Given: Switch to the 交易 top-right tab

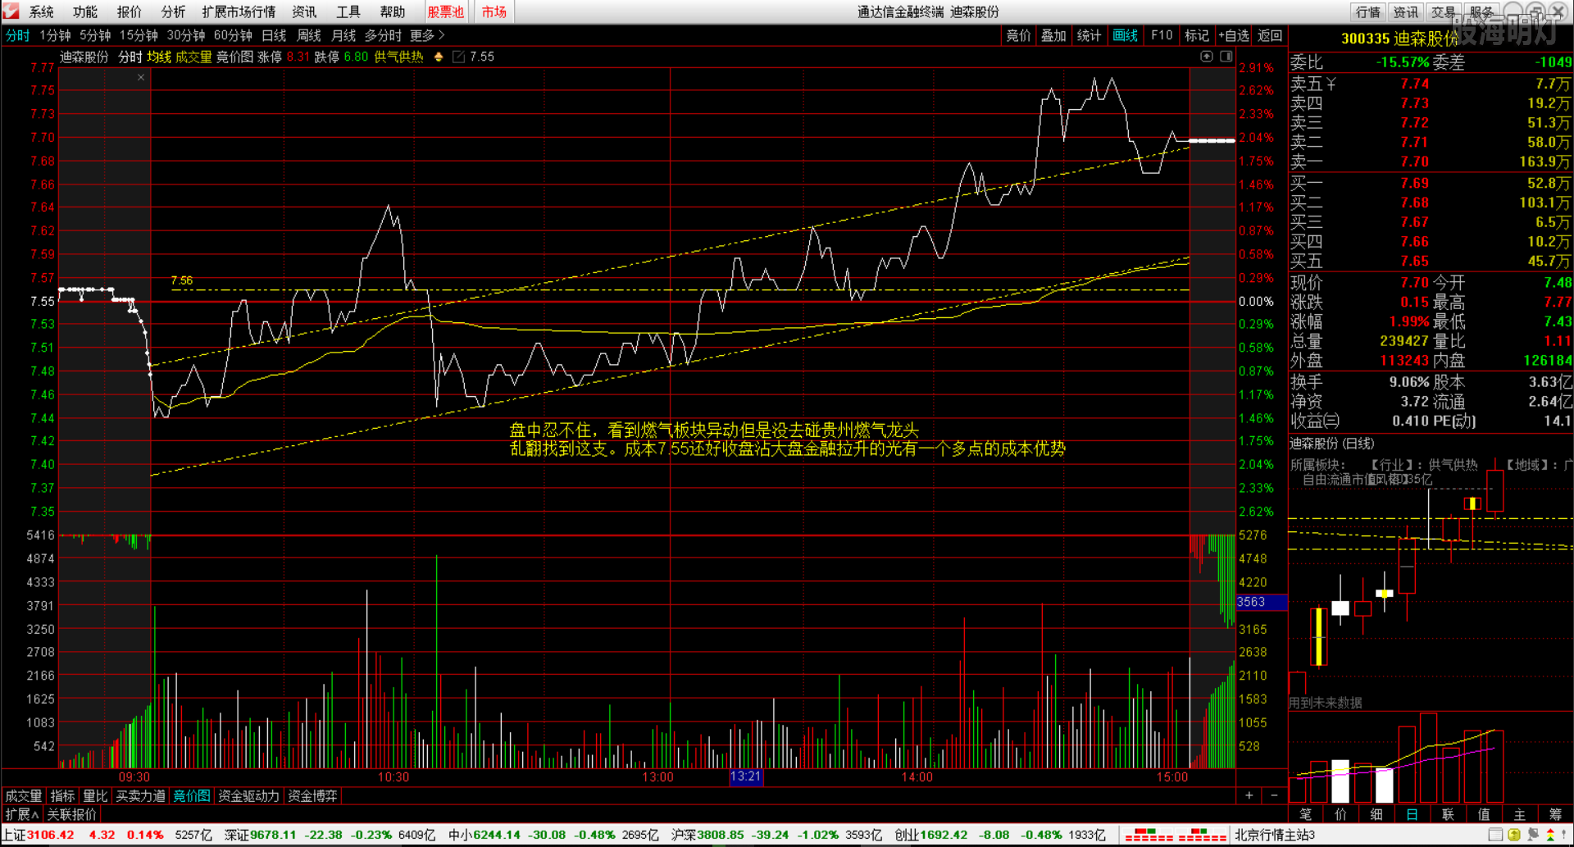Looking at the screenshot, I should point(1444,11).
